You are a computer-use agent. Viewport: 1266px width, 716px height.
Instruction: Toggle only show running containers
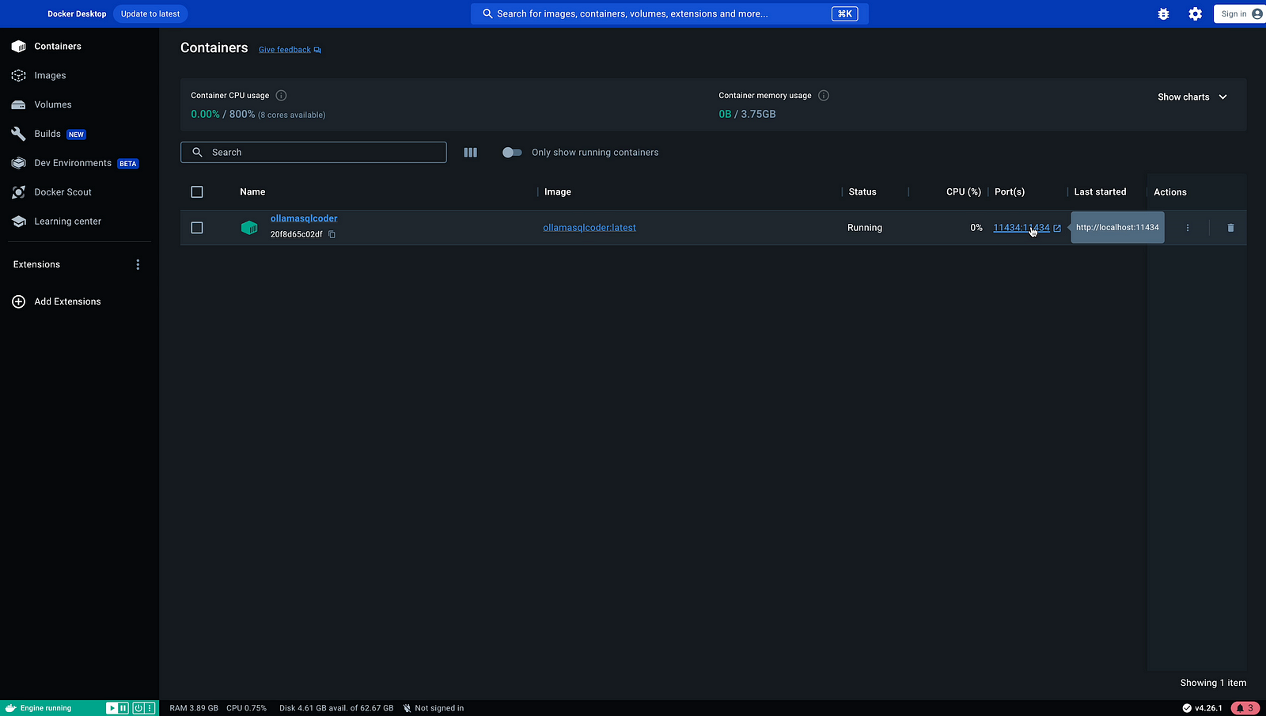click(x=512, y=153)
